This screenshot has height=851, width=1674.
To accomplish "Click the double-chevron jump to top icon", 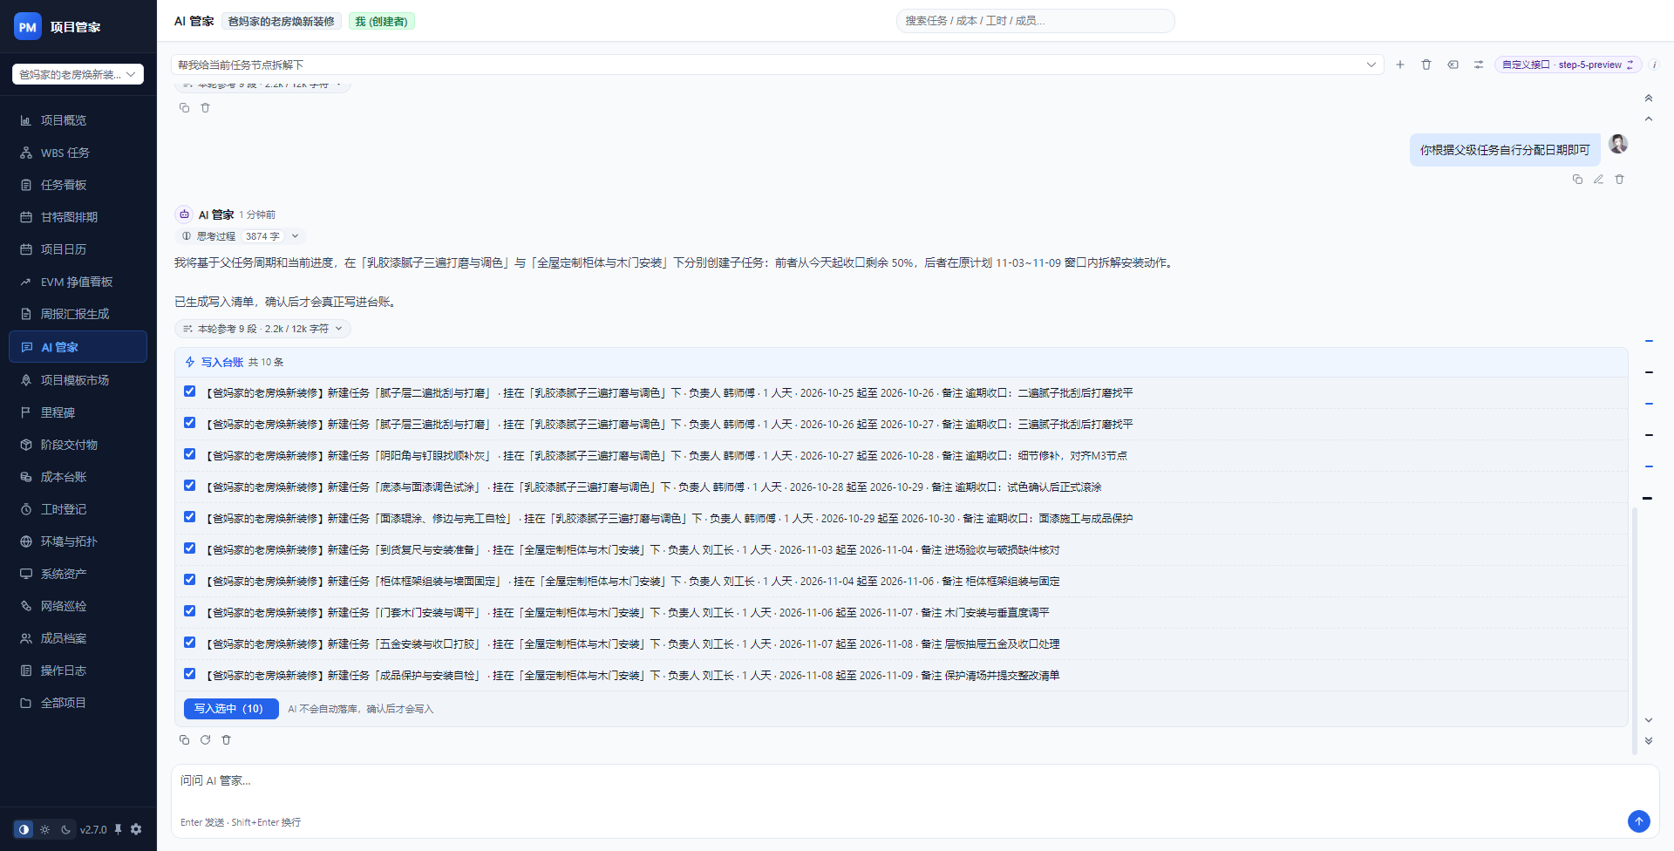I will pos(1649,98).
